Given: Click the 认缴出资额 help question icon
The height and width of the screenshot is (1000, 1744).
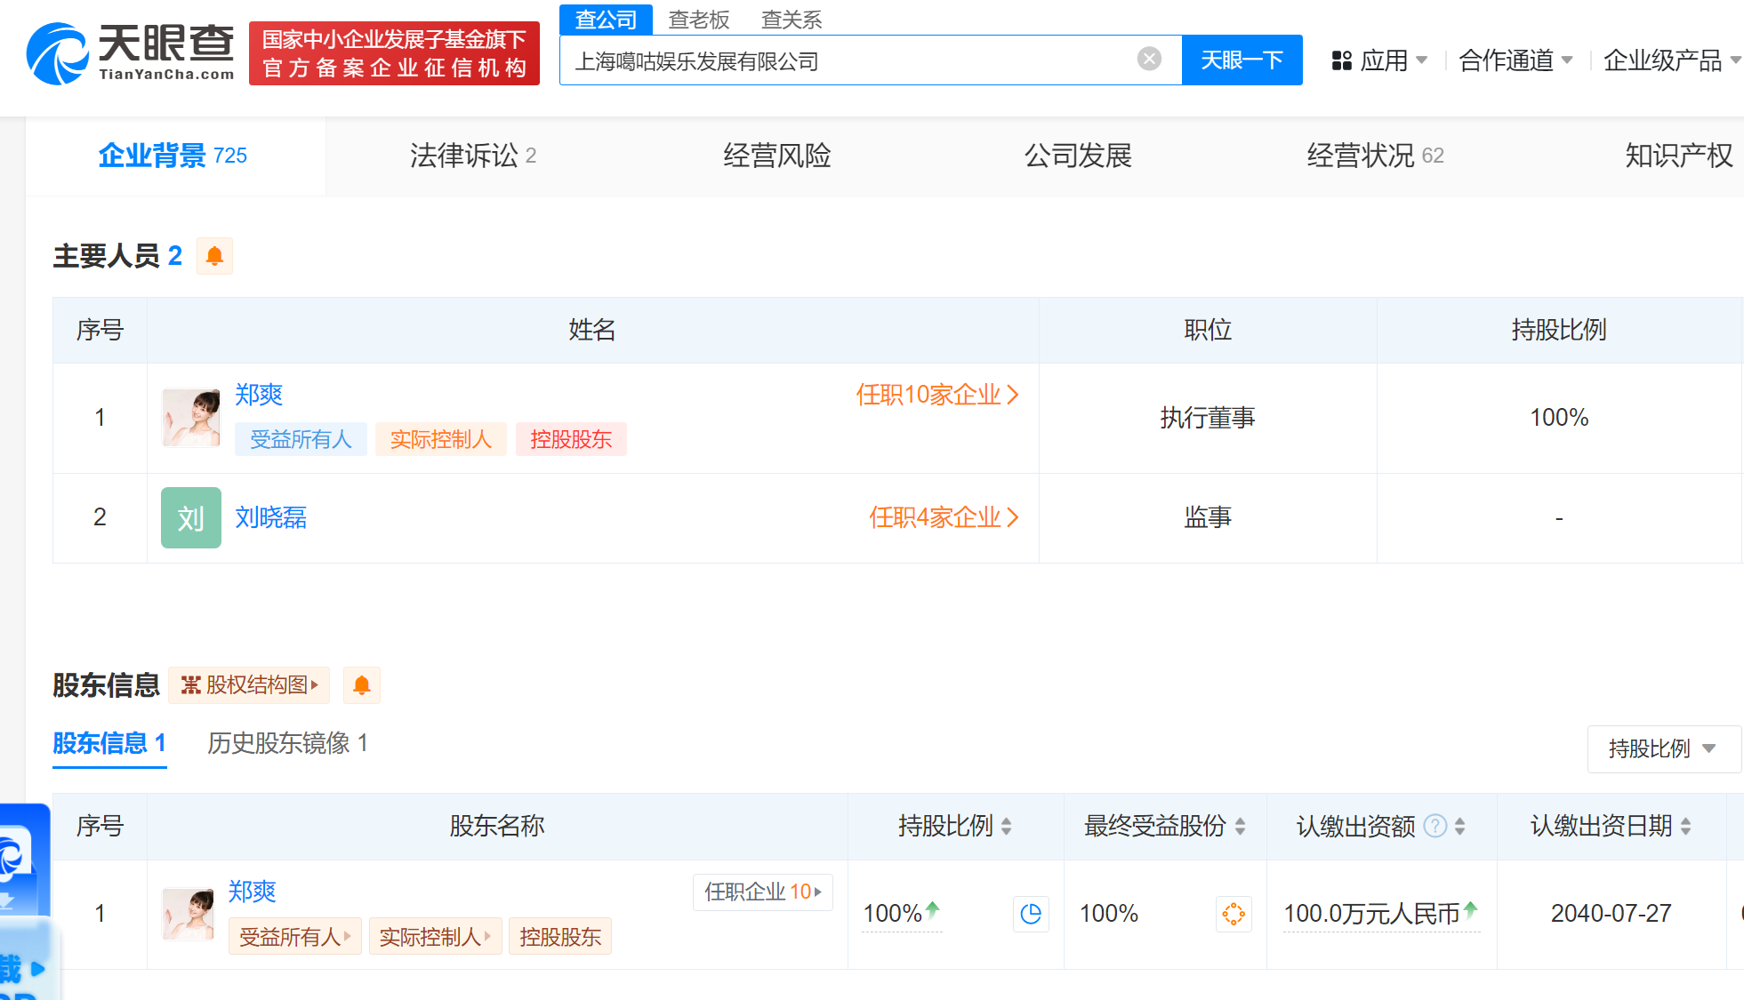Looking at the screenshot, I should coord(1435,827).
